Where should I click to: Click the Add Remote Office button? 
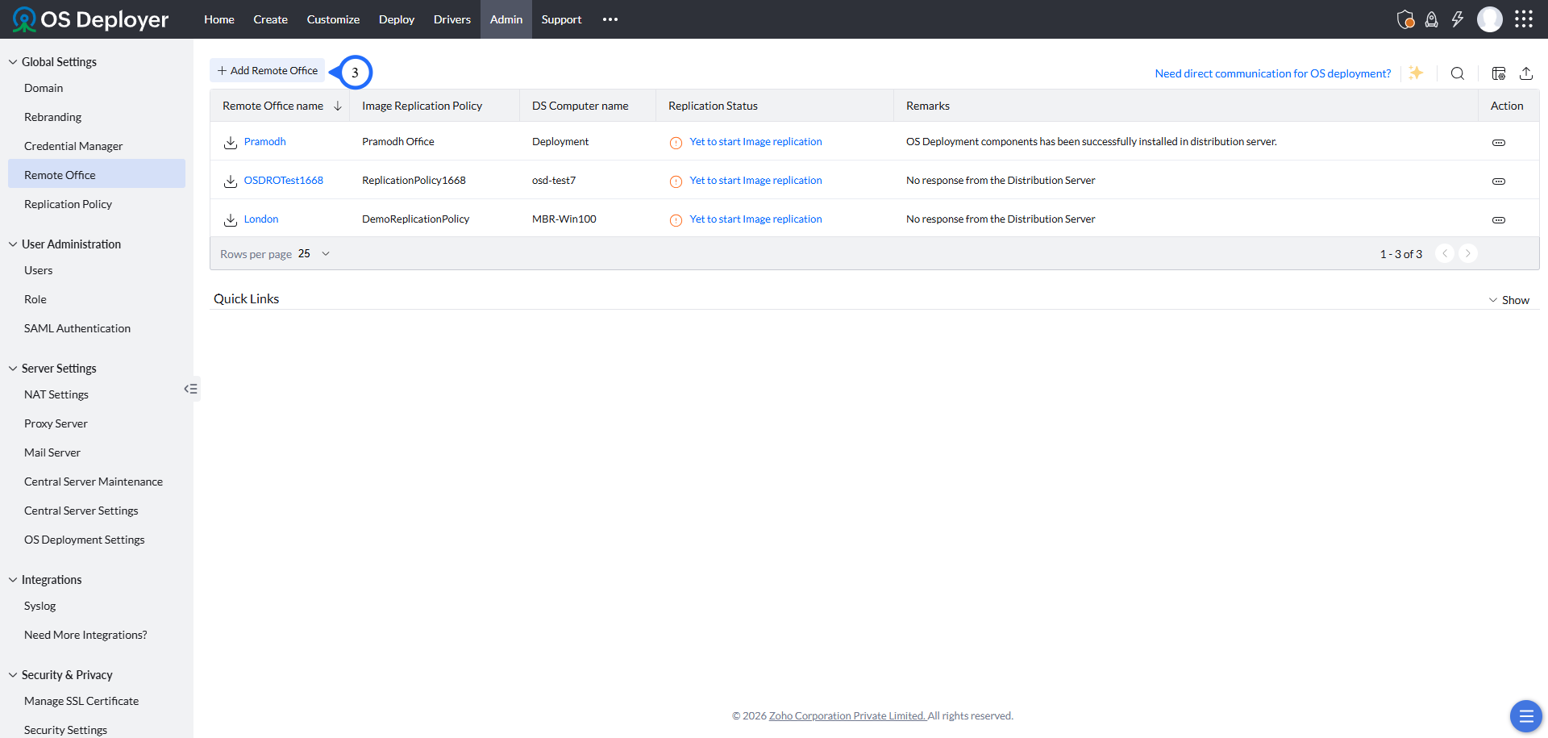(x=267, y=70)
